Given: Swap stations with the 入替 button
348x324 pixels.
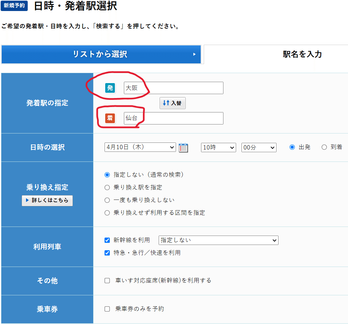Looking at the screenshot, I should coord(173,103).
